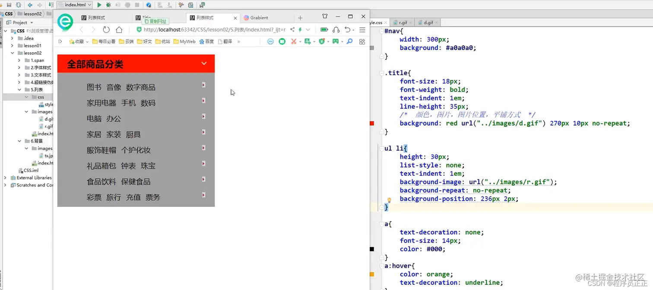Image resolution: width=653 pixels, height=290 pixels.
Task: Expand External Libraries node
Action: click(6, 178)
